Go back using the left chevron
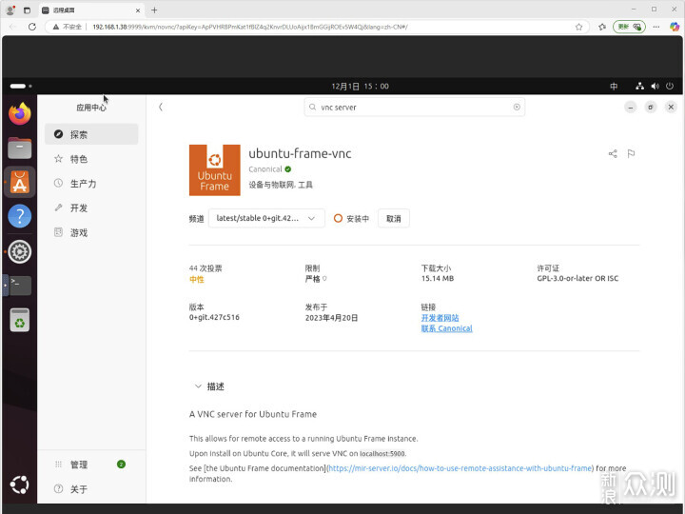The width and height of the screenshot is (685, 514). tap(161, 107)
